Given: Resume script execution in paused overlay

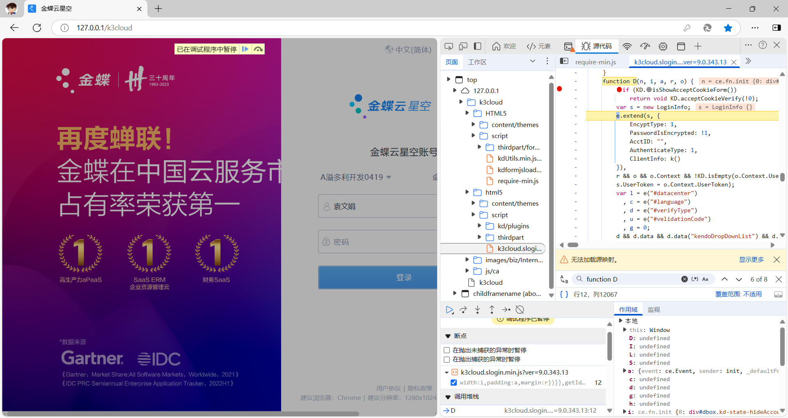Looking at the screenshot, I should [245, 49].
